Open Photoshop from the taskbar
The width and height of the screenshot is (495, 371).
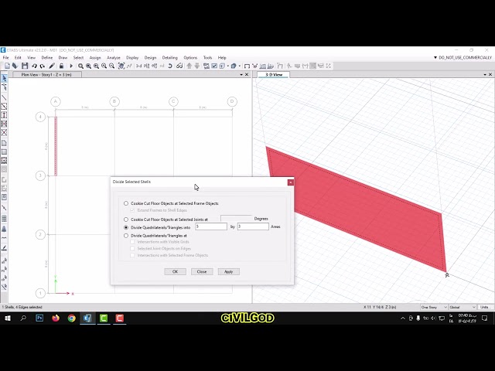pyautogui.click(x=39, y=318)
